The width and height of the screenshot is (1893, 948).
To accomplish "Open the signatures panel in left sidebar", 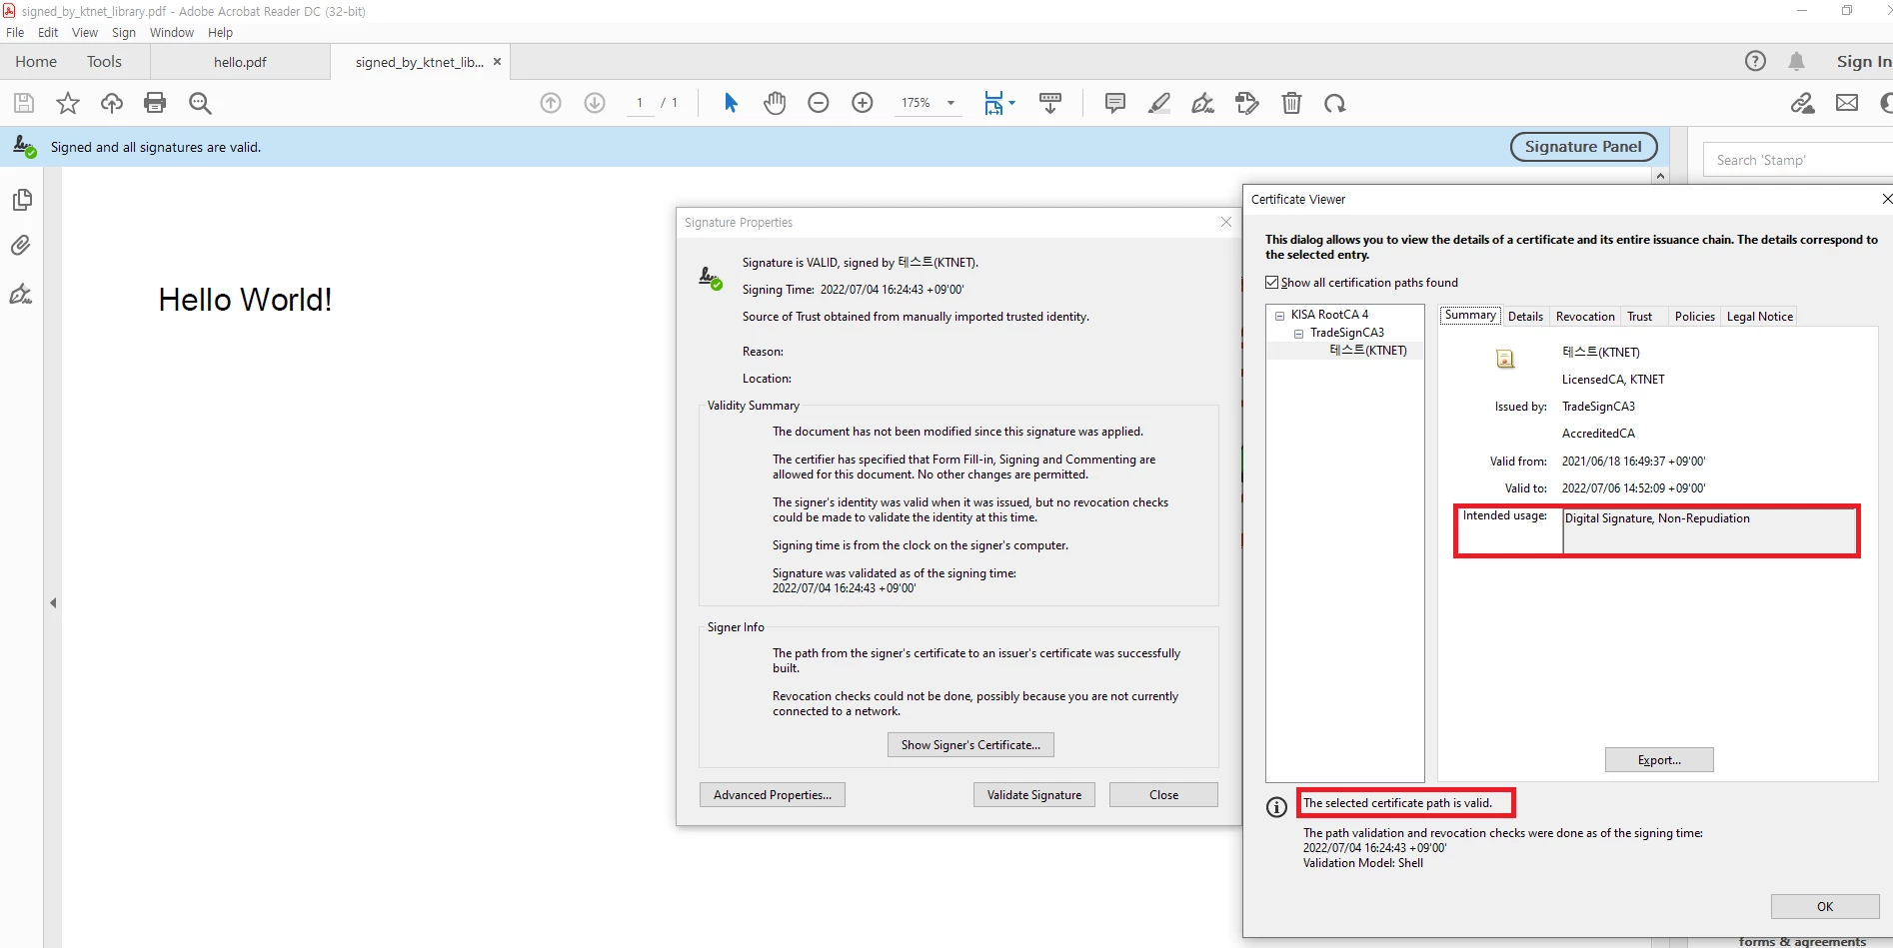I will [x=21, y=294].
